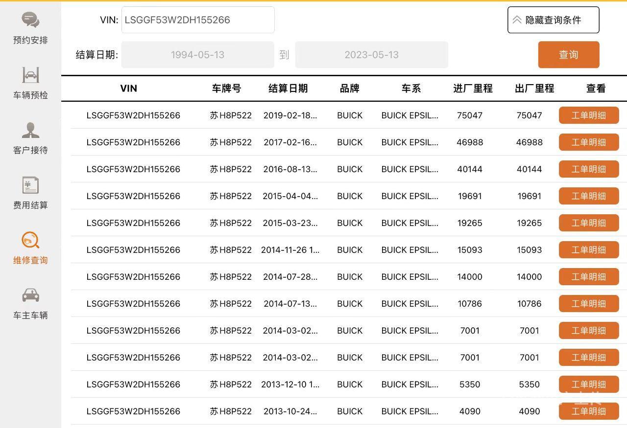Click 进厂里程 value 5350
Screen dimensions: 627x428
coord(470,384)
